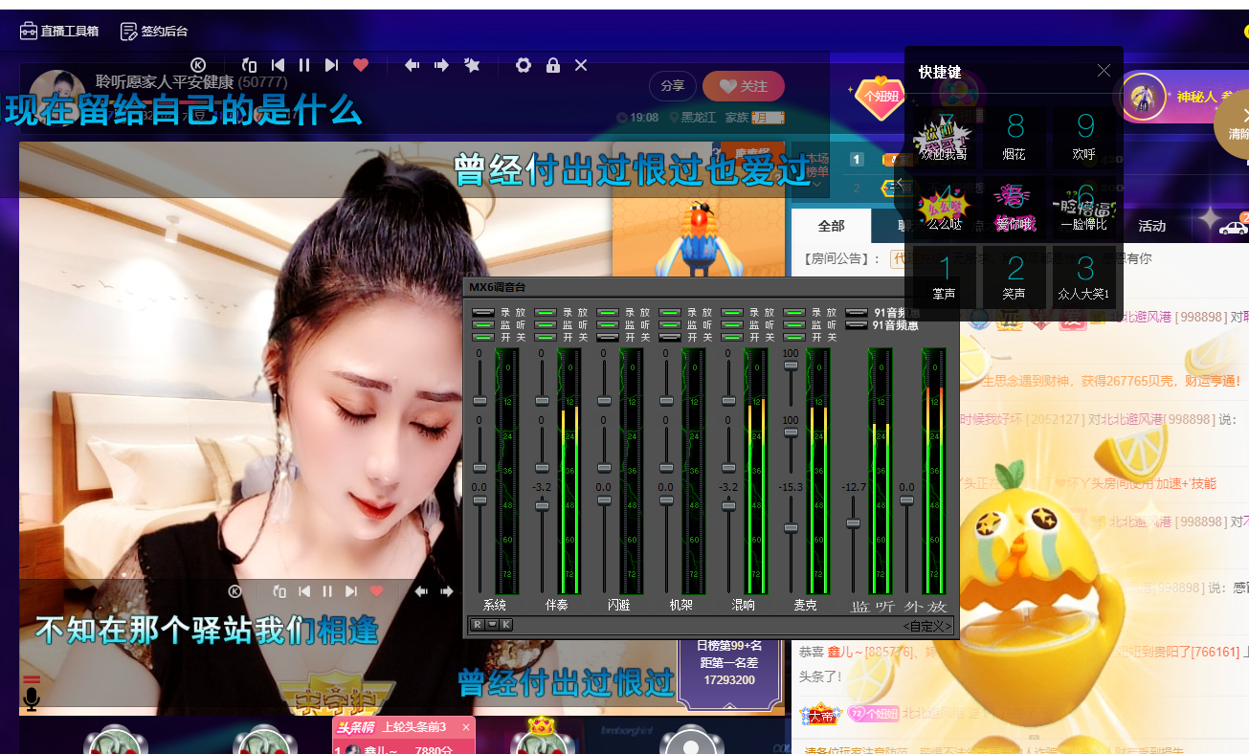Click heart icon in lyric bar over video
The image size is (1249, 754).
coord(376,591)
